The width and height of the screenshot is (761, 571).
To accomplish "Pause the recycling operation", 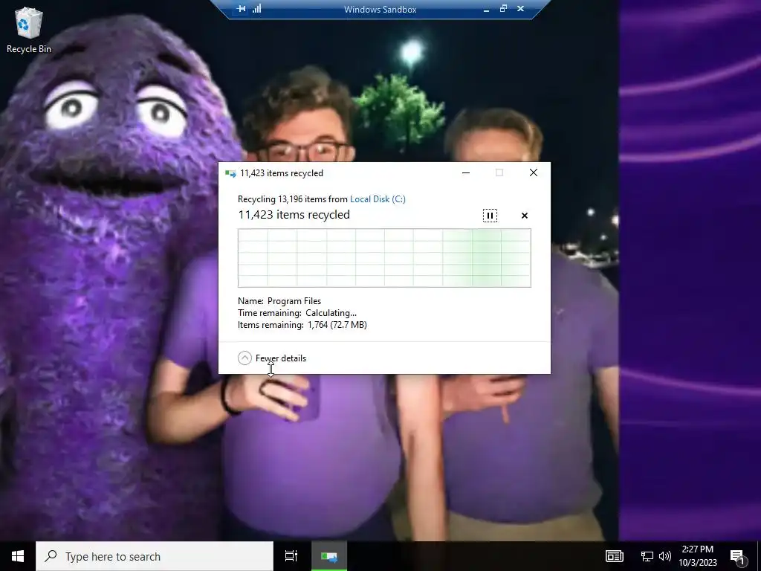I will pos(490,216).
